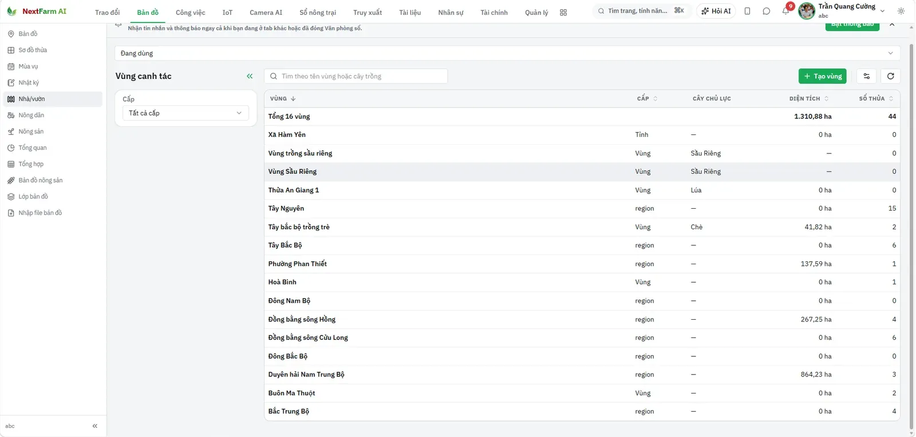Collapse the left sidebar using bottom arrows
Screen dimensions: 916x437
pyautogui.click(x=95, y=426)
